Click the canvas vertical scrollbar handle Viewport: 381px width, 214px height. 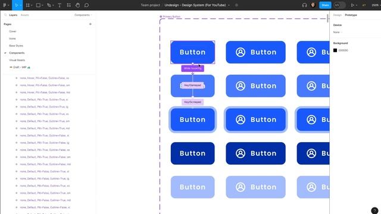[328, 18]
